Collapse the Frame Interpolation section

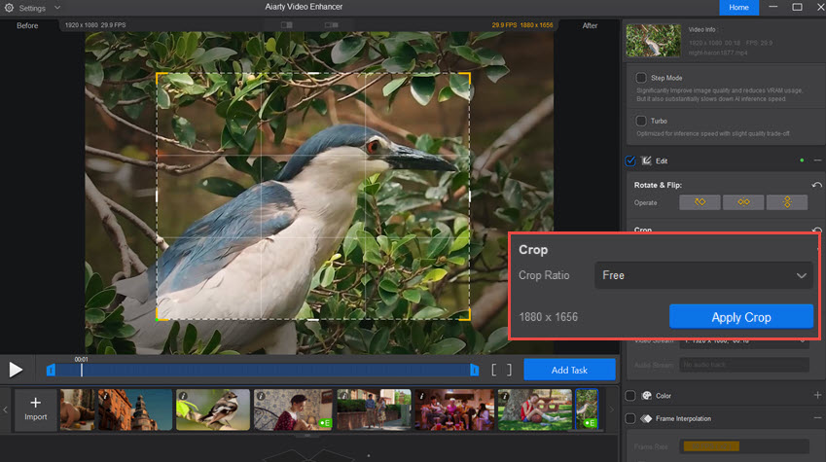817,418
